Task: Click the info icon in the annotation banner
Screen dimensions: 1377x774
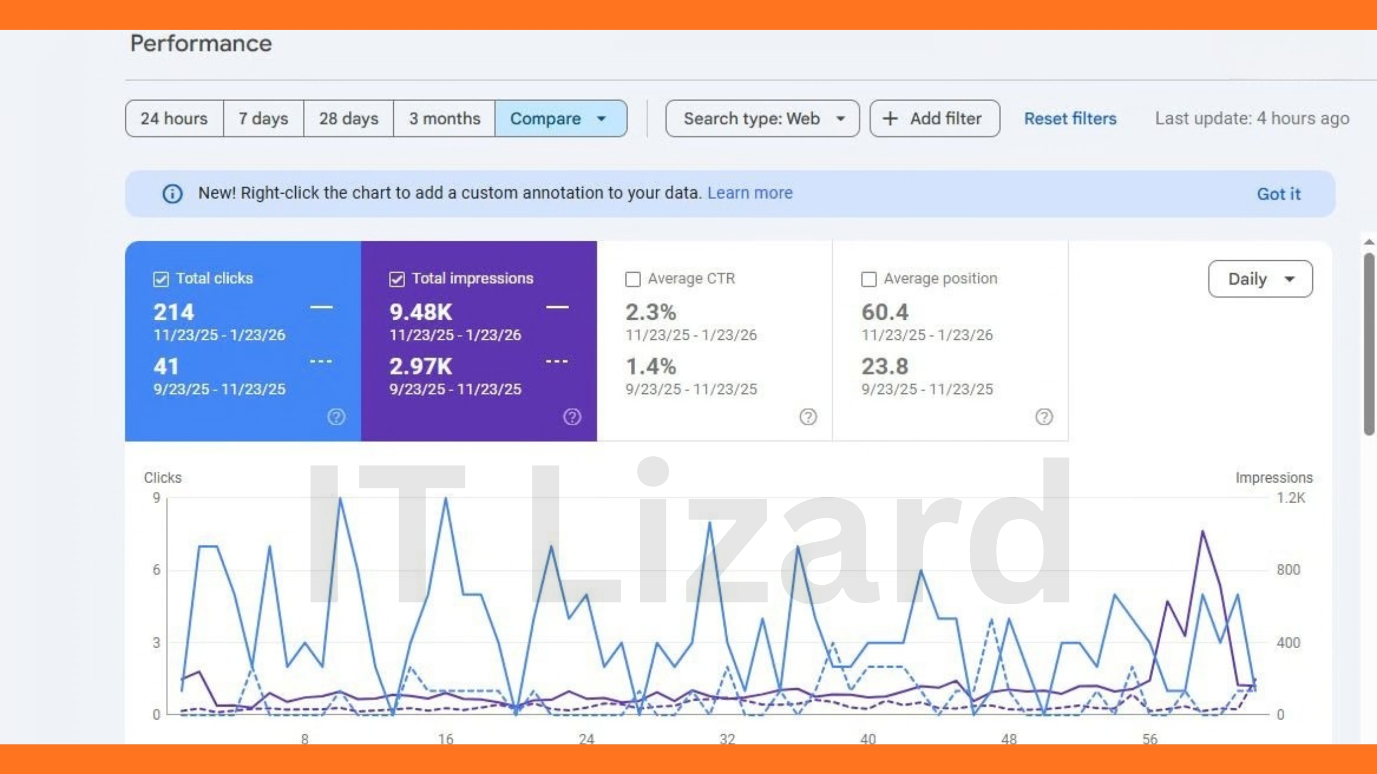Action: tap(172, 193)
